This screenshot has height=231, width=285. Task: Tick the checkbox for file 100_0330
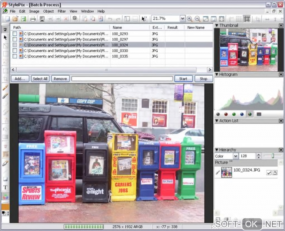pos(15,51)
